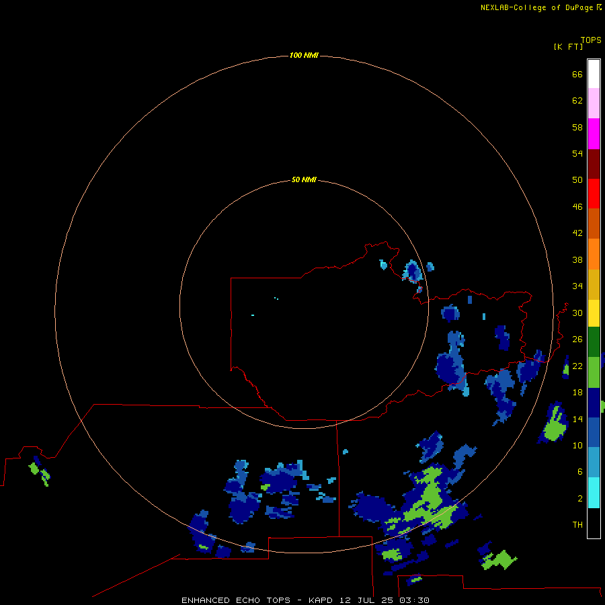
Task: Select the black TH legend color band
Action: click(x=594, y=523)
